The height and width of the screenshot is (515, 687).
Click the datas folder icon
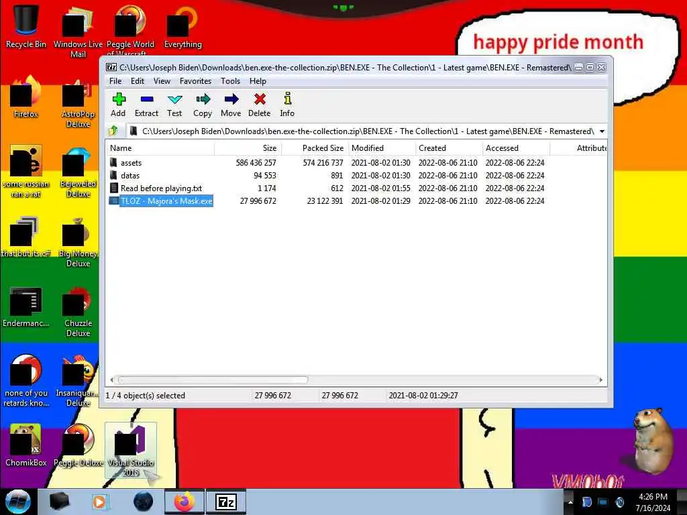[113, 175]
